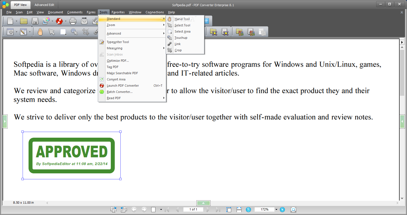Click the page with pencil toolbar icon

tap(23, 32)
